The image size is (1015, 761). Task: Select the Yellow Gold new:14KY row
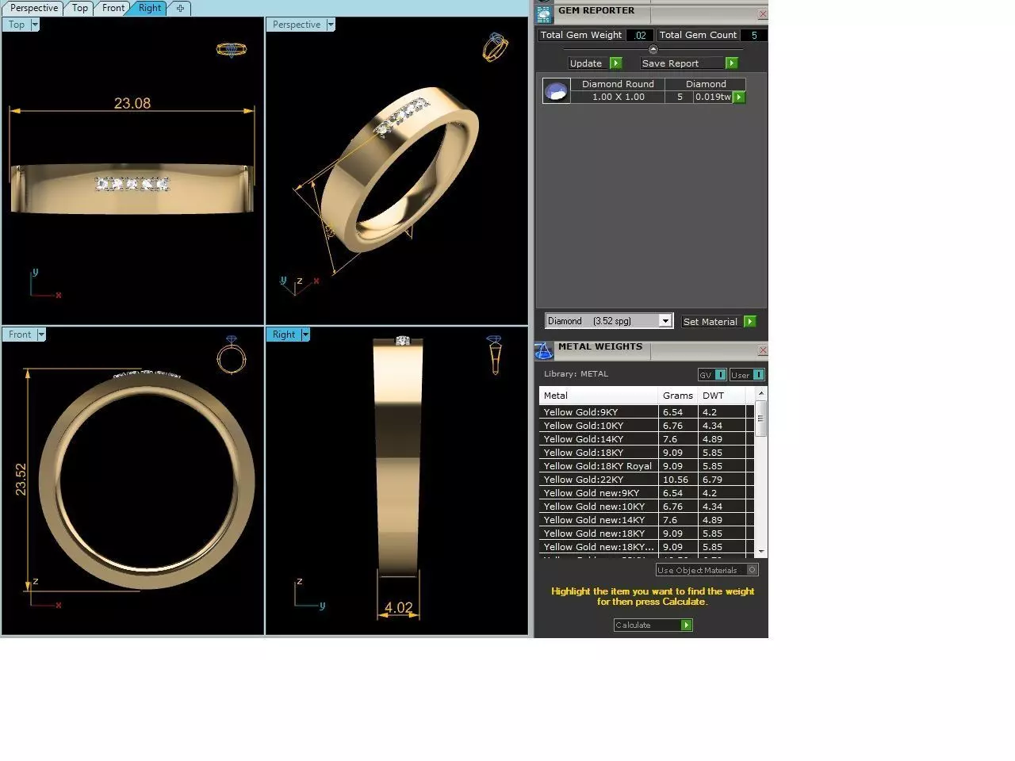[x=646, y=520]
